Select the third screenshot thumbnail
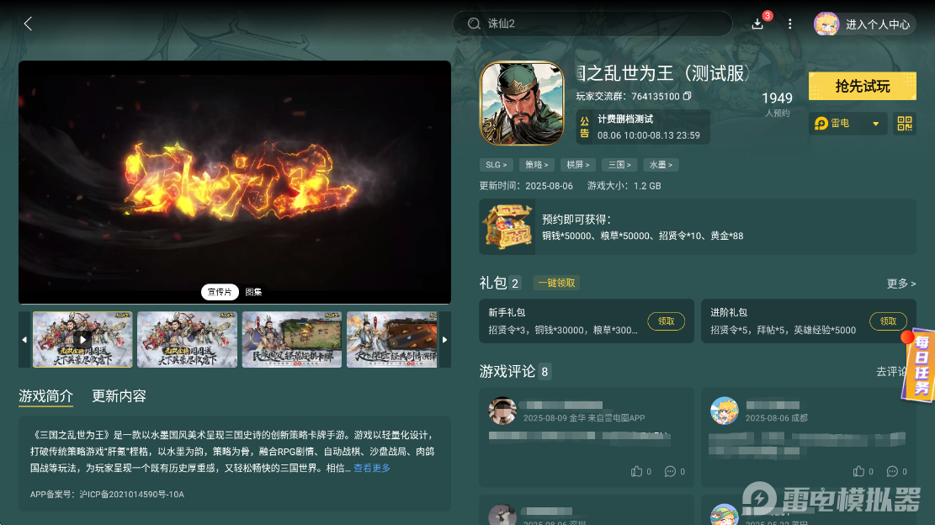Screen dimensions: 935x525 pos(292,340)
